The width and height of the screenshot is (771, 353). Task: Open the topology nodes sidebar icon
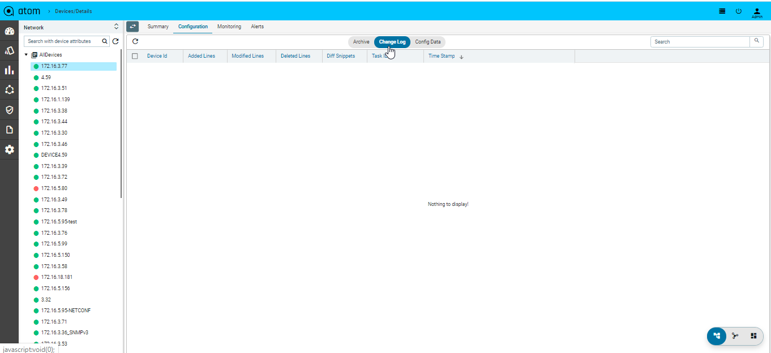coord(9,90)
